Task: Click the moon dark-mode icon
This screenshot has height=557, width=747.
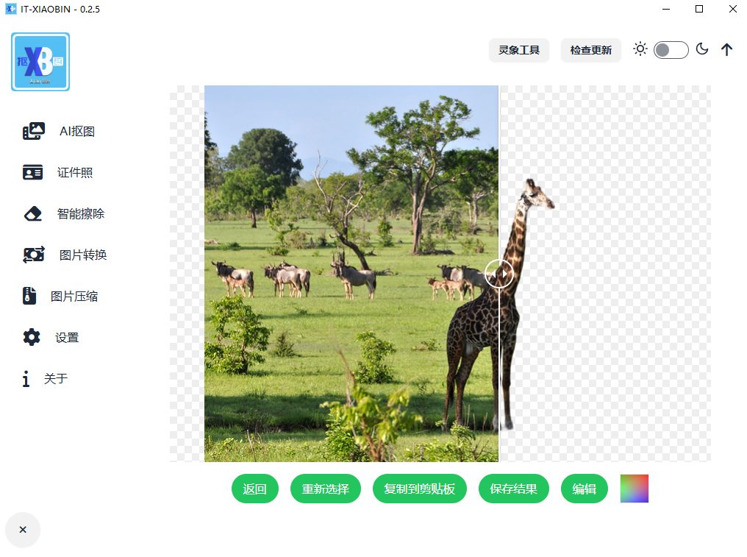Action: [702, 49]
